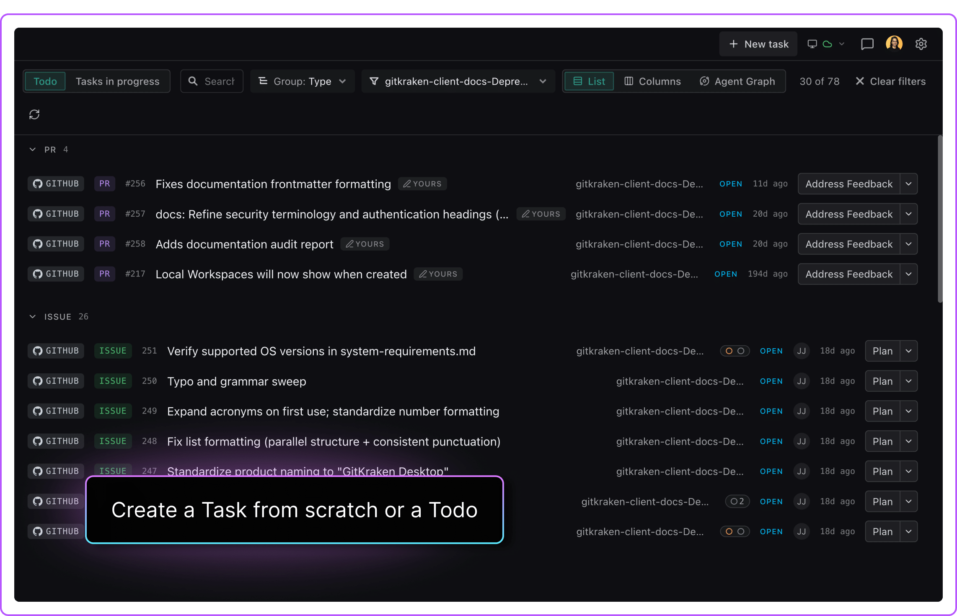Click YOURS badge on Fixes documentation frontmatter
Image resolution: width=957 pixels, height=616 pixels.
(x=422, y=184)
